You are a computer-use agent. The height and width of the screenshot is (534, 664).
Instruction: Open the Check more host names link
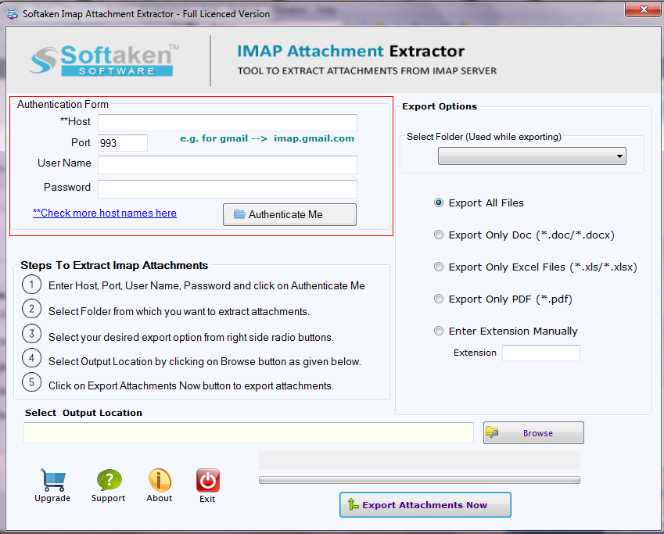[x=105, y=213]
